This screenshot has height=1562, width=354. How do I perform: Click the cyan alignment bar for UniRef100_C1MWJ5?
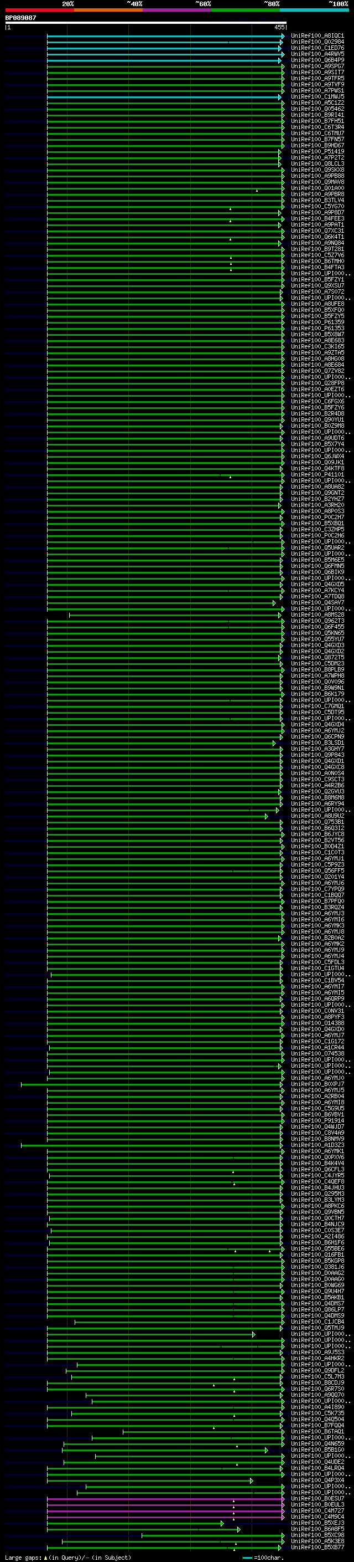click(x=164, y=97)
